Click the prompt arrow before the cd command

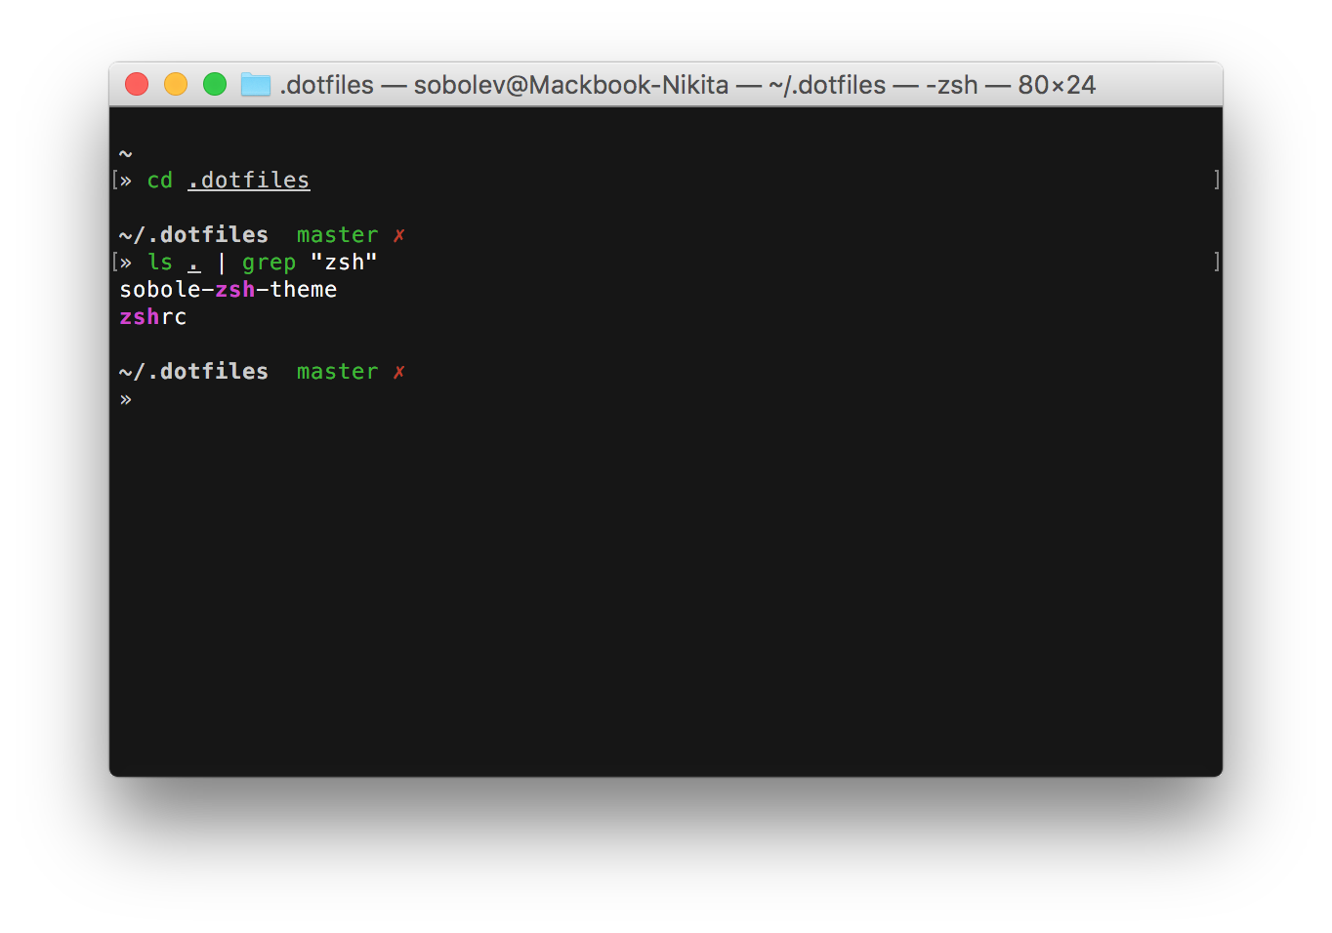128,180
